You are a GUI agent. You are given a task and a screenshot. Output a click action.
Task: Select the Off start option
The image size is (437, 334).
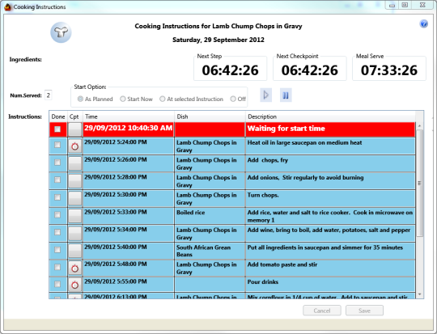coord(238,99)
